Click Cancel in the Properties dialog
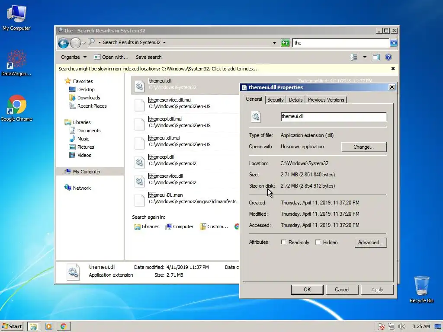Viewport: 443px width, 332px height. 342,289
